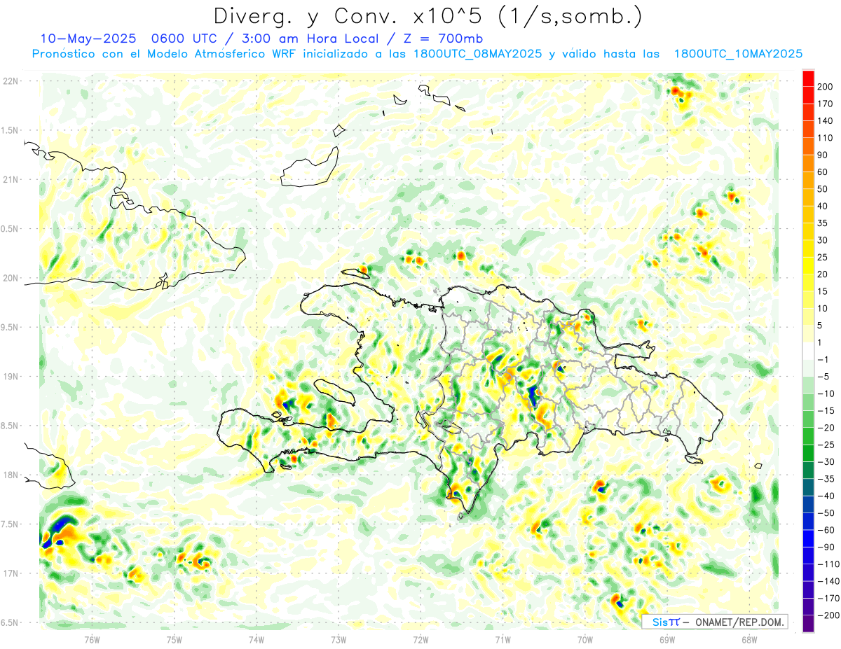Click the "20N" latitude label
This screenshot has width=841, height=649.
point(11,278)
